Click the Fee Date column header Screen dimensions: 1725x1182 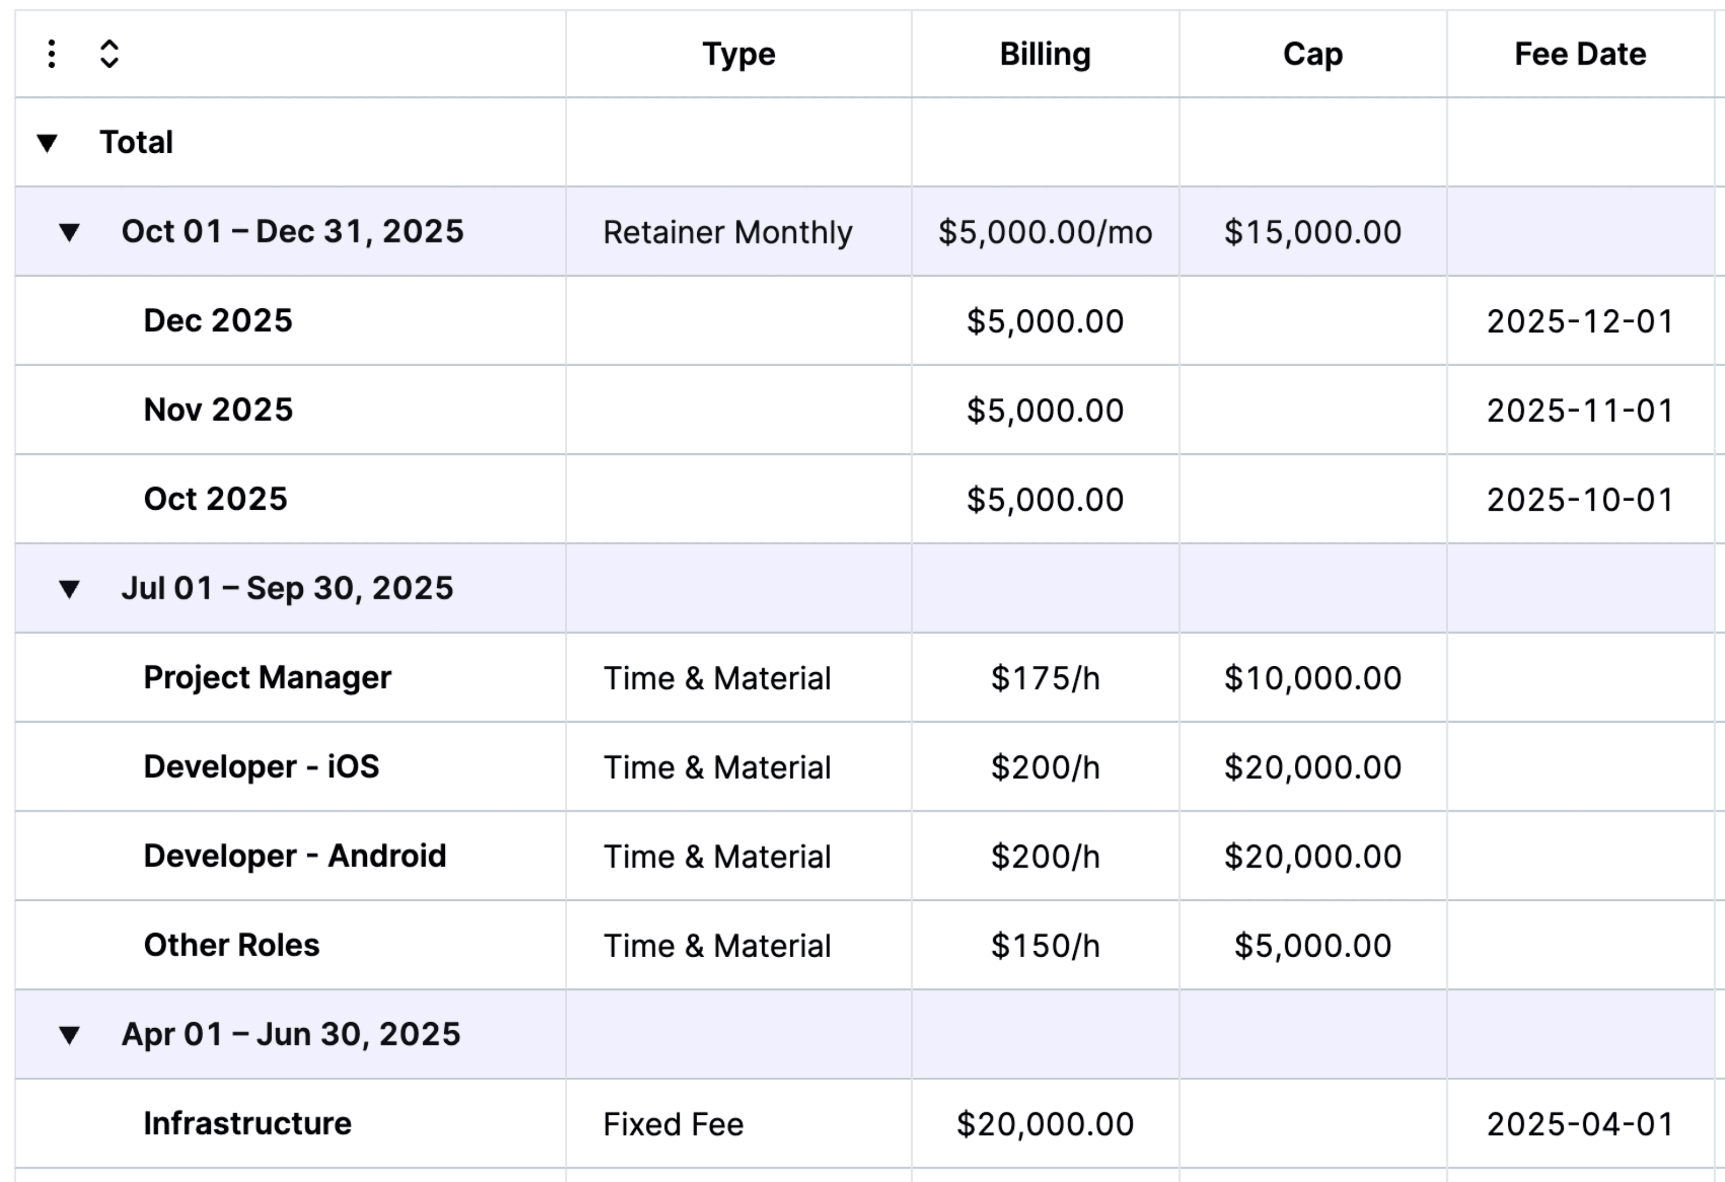(1579, 53)
